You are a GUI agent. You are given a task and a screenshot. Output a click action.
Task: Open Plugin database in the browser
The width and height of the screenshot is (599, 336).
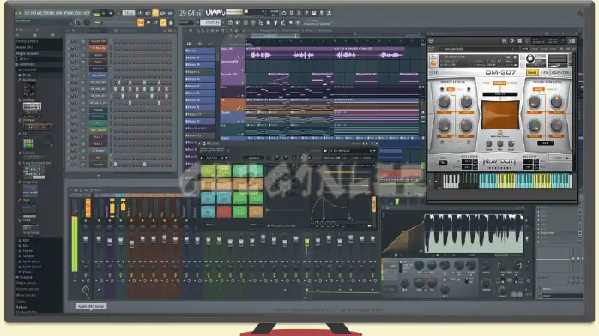(27, 53)
